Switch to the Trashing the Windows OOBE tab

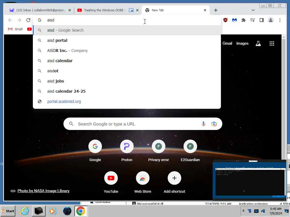(x=105, y=10)
